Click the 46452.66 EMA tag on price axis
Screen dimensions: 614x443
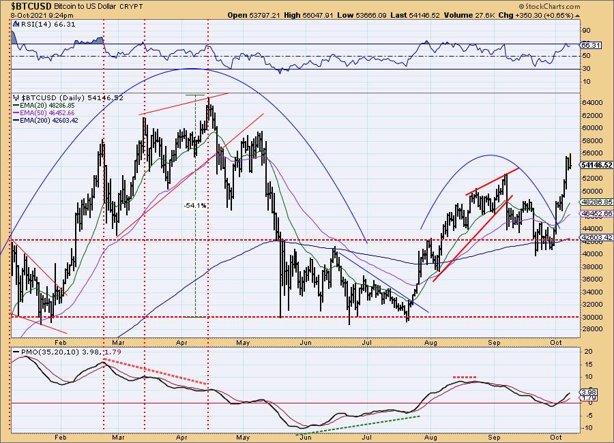pyautogui.click(x=596, y=214)
